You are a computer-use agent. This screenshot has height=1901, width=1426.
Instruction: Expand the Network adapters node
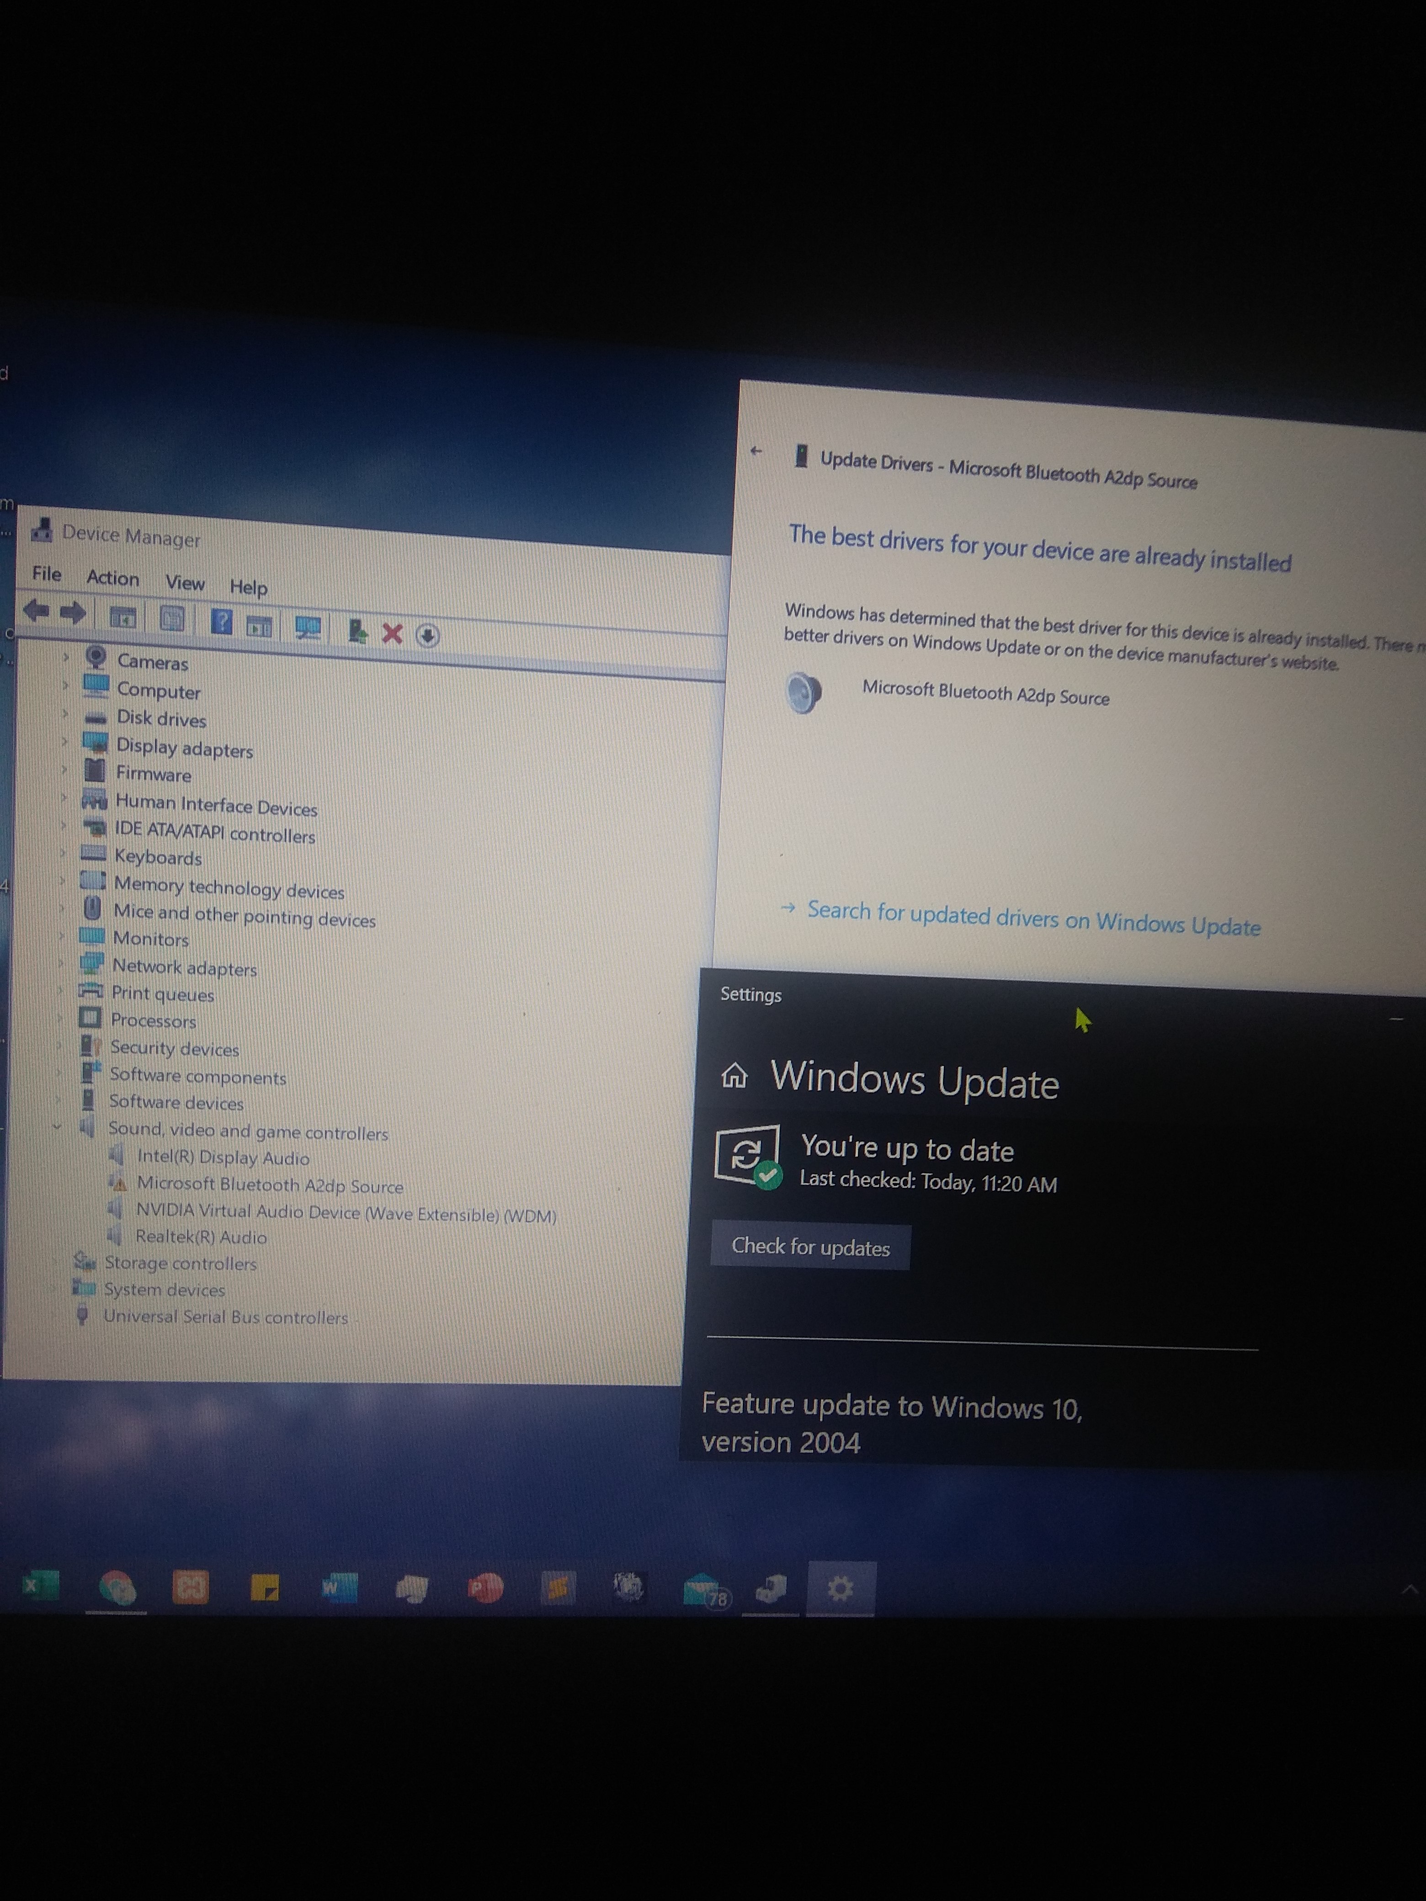(61, 963)
